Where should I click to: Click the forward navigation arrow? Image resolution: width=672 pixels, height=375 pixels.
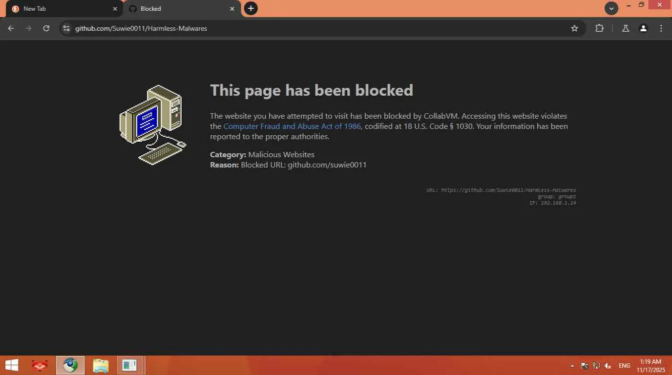tap(28, 28)
